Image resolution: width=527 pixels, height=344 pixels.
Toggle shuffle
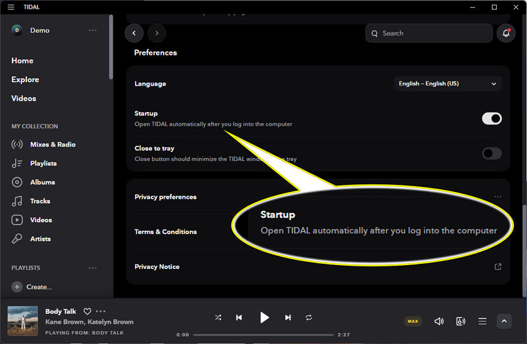[x=218, y=318]
